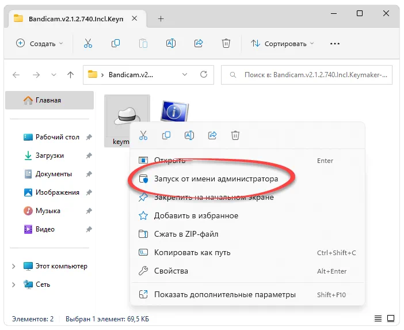Switch to details list view

coord(378,318)
